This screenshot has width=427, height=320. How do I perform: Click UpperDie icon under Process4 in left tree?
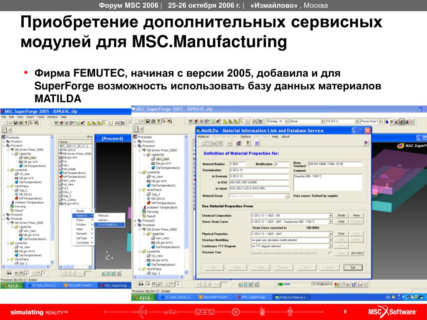coord(16,154)
